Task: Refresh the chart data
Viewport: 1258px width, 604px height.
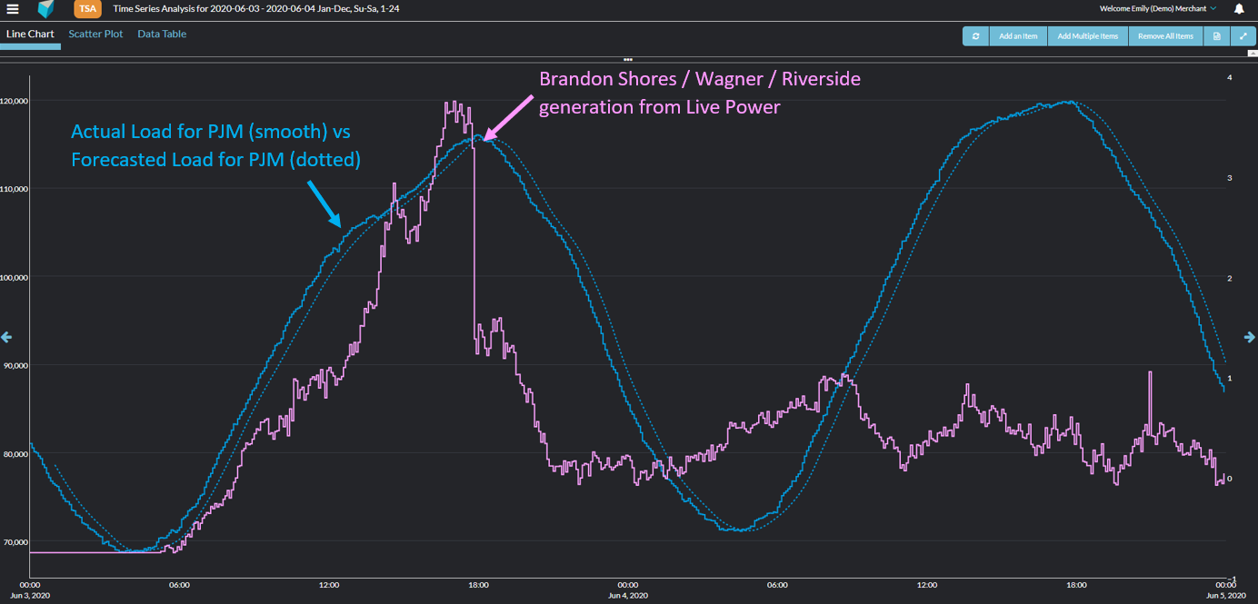Action: coord(975,36)
